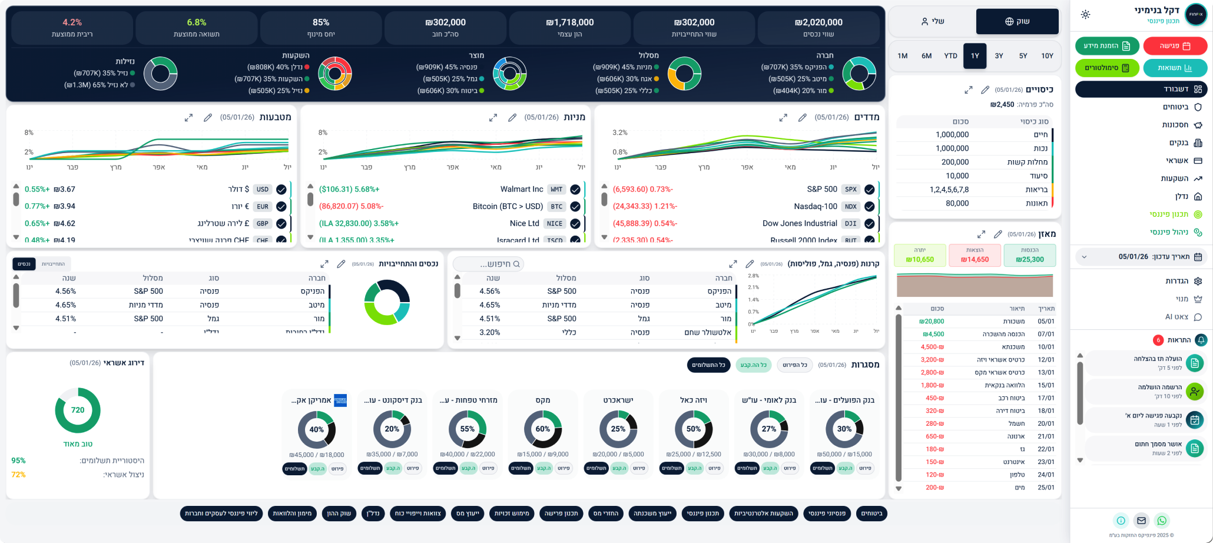Screen dimensions: 1213x543
Task: Uncheck the S&P 500 index checkbox
Action: 869,190
